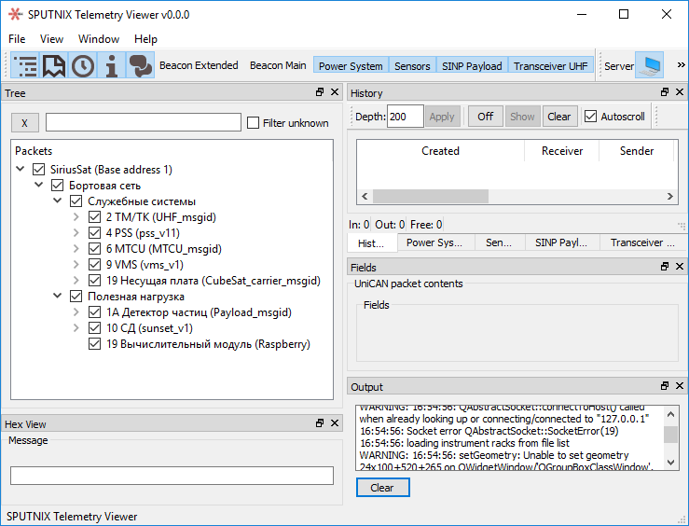Float the Output panel

pos(665,385)
